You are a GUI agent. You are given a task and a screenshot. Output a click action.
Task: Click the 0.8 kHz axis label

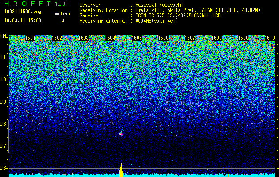tap(4, 124)
